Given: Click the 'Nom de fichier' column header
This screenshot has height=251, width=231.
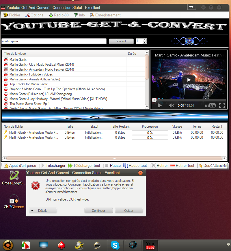Looking at the screenshot, I should click(x=31, y=127).
